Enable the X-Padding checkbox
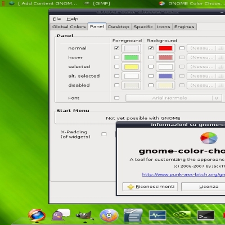 [104, 134]
